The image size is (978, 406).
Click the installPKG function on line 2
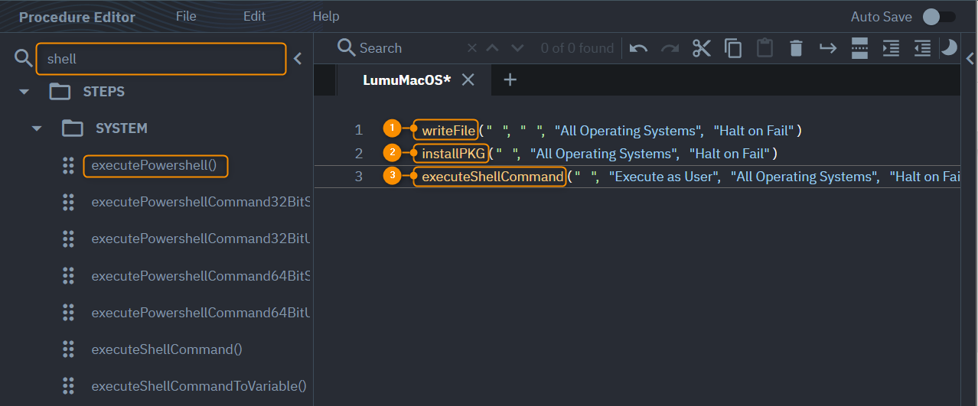453,154
